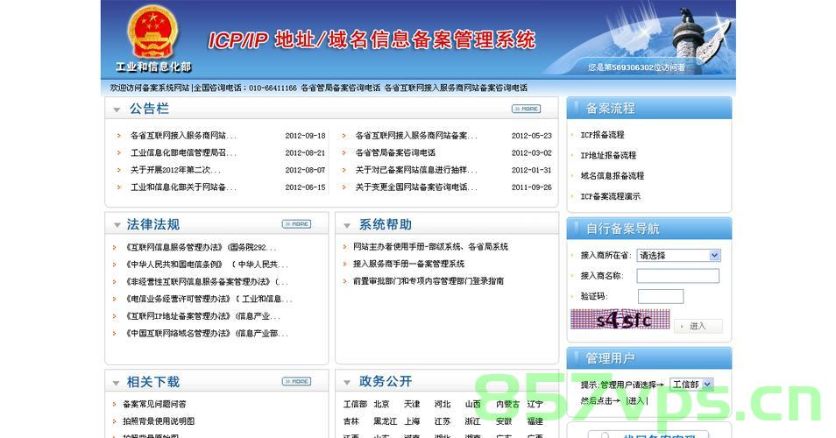
Task: Collapse the 法律法规 triangle arrow
Action: 117,225
